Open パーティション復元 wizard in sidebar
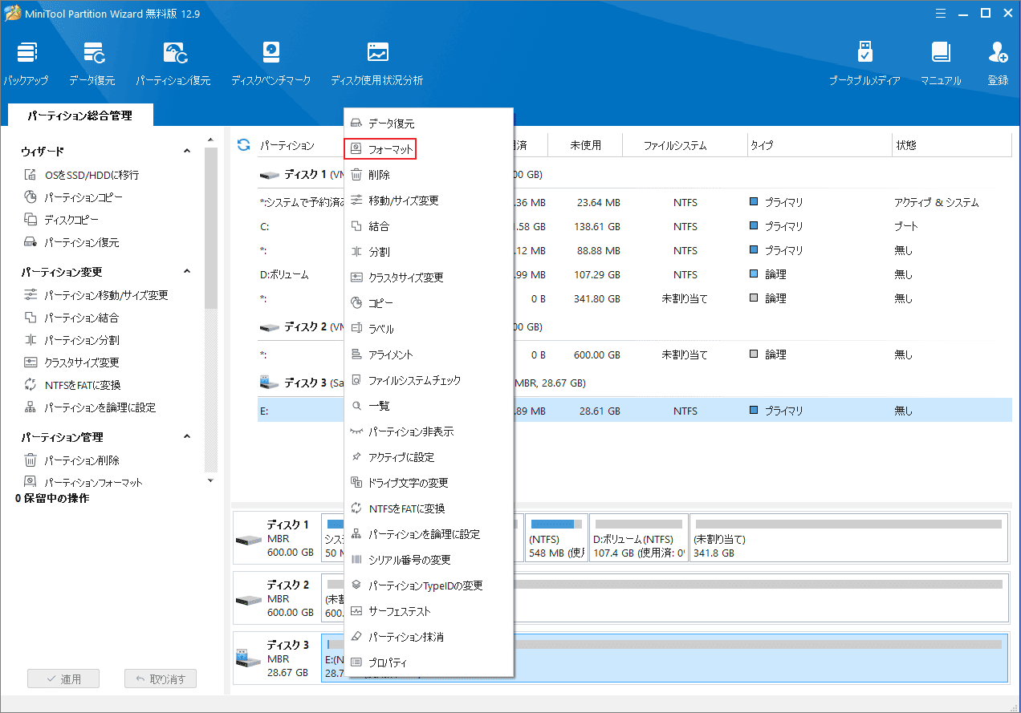The width and height of the screenshot is (1021, 713). (71, 242)
